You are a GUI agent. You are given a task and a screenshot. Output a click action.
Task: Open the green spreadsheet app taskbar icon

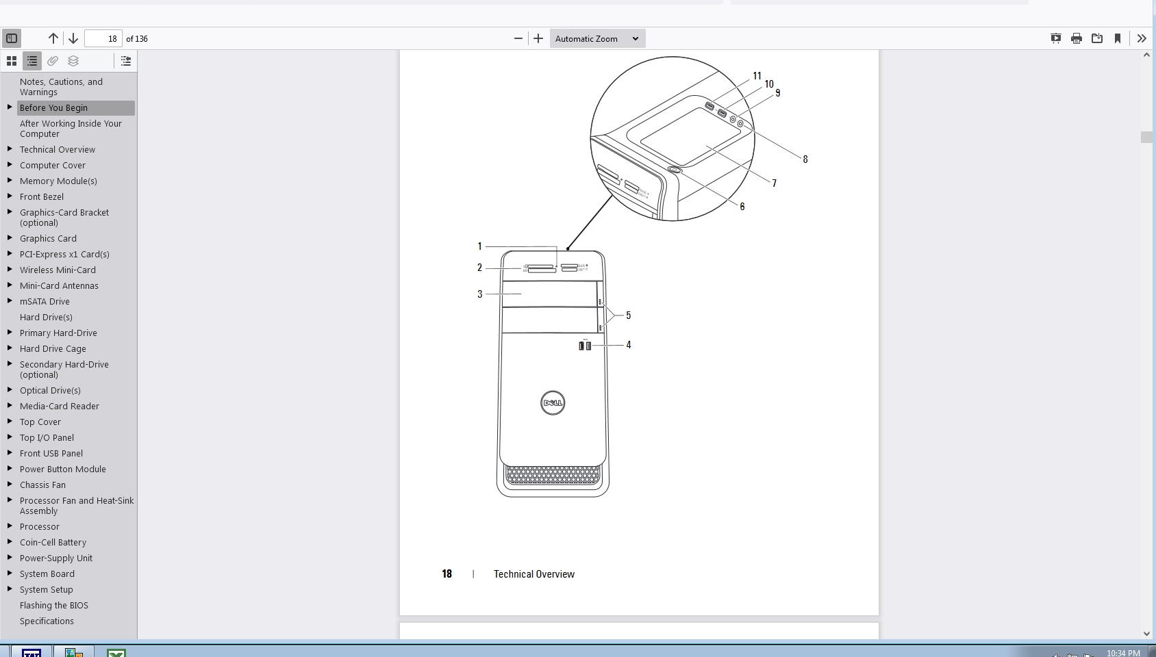coord(116,652)
